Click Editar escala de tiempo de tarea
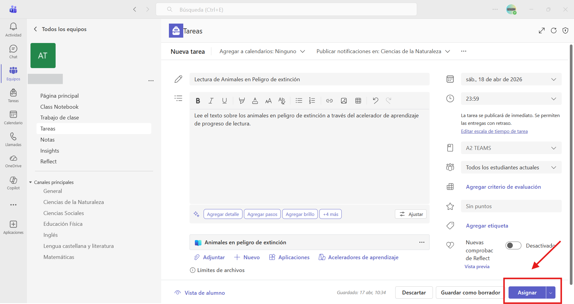The width and height of the screenshot is (574, 304). [494, 131]
